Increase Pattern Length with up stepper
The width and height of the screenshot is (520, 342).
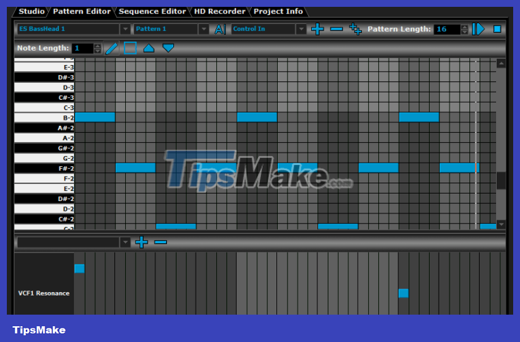[465, 27]
